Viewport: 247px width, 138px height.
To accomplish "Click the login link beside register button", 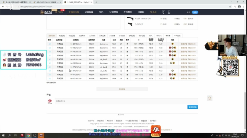I will pos(189,12).
